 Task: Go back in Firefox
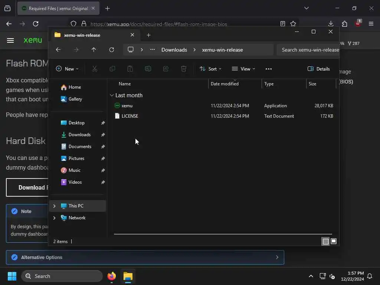[9, 24]
